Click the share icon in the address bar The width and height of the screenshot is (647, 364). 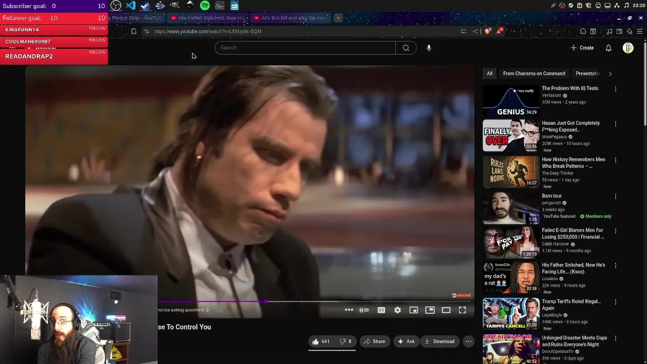[x=475, y=31]
